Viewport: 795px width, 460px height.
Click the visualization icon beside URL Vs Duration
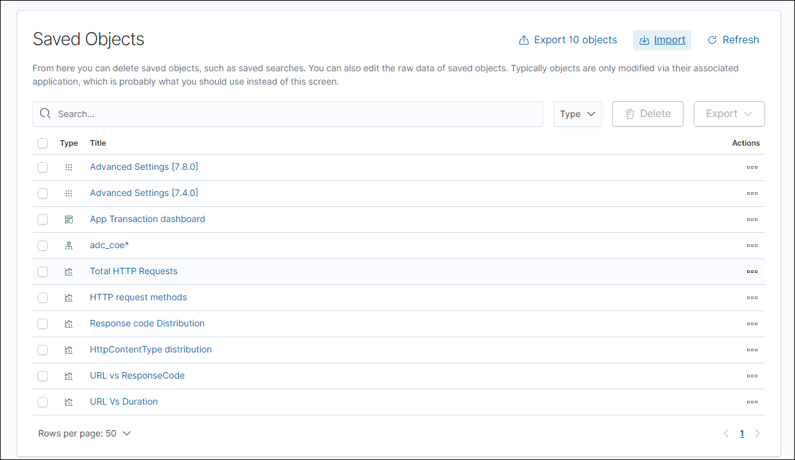click(69, 402)
